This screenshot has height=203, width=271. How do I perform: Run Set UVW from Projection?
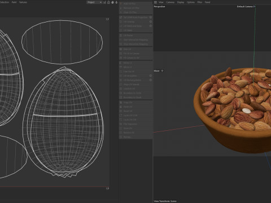click(x=134, y=17)
